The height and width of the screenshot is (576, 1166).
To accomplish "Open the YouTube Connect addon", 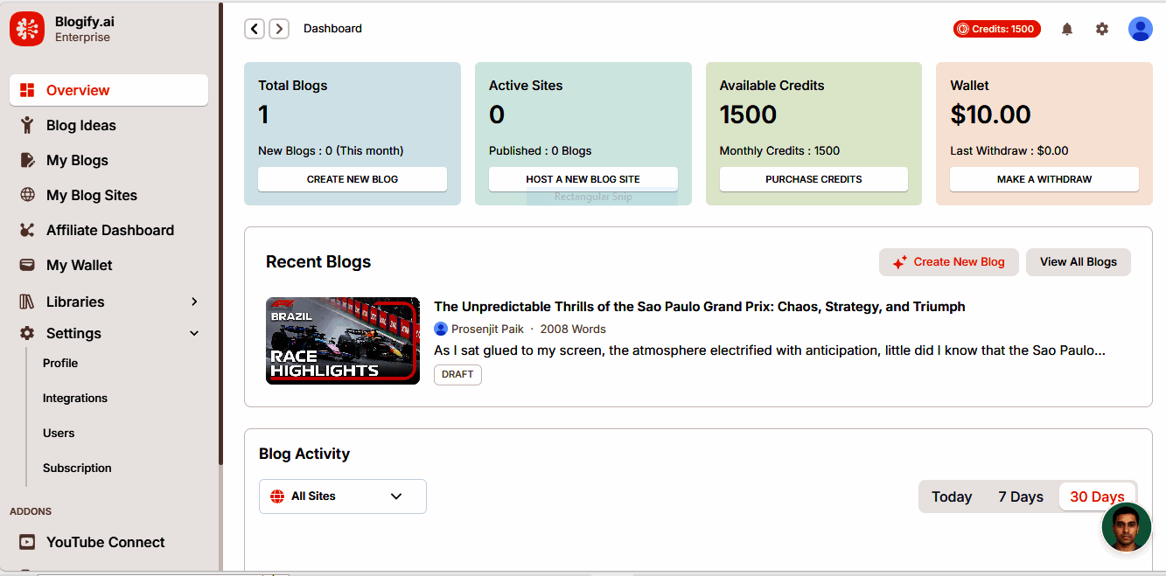I will coord(105,542).
